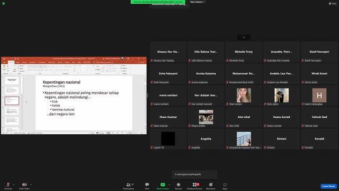
Task: Open the Participants panel
Action: [129, 186]
